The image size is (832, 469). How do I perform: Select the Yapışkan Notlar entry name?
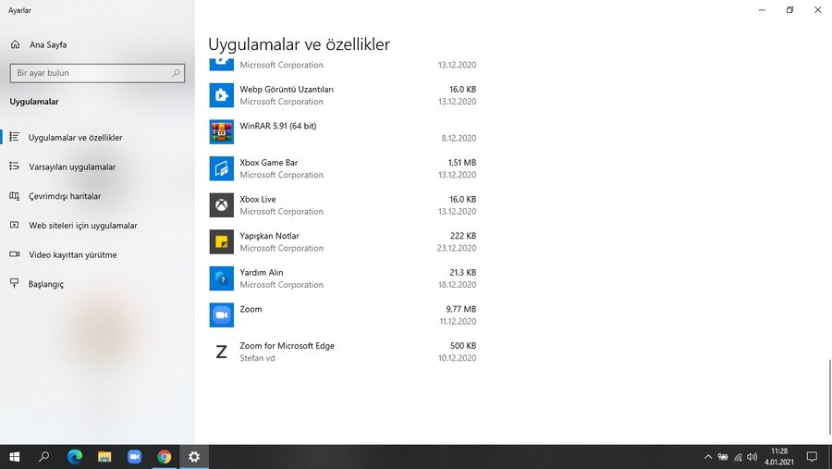coord(270,236)
